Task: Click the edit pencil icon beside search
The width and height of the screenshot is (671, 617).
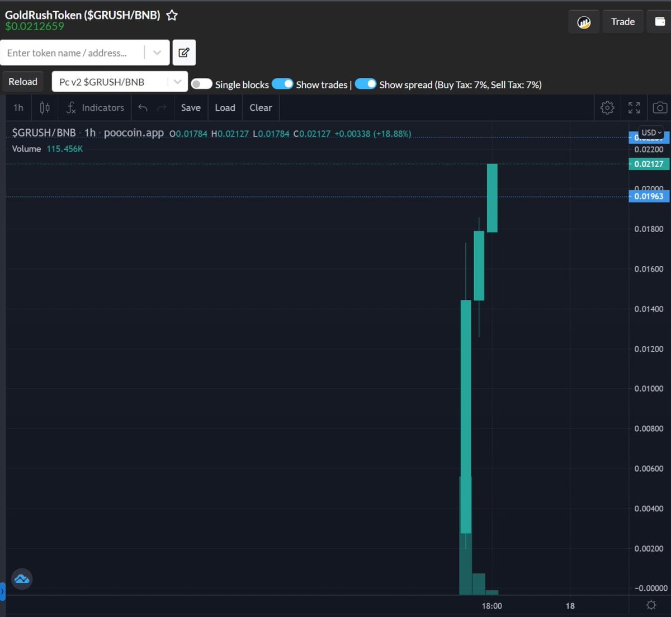Action: click(184, 53)
